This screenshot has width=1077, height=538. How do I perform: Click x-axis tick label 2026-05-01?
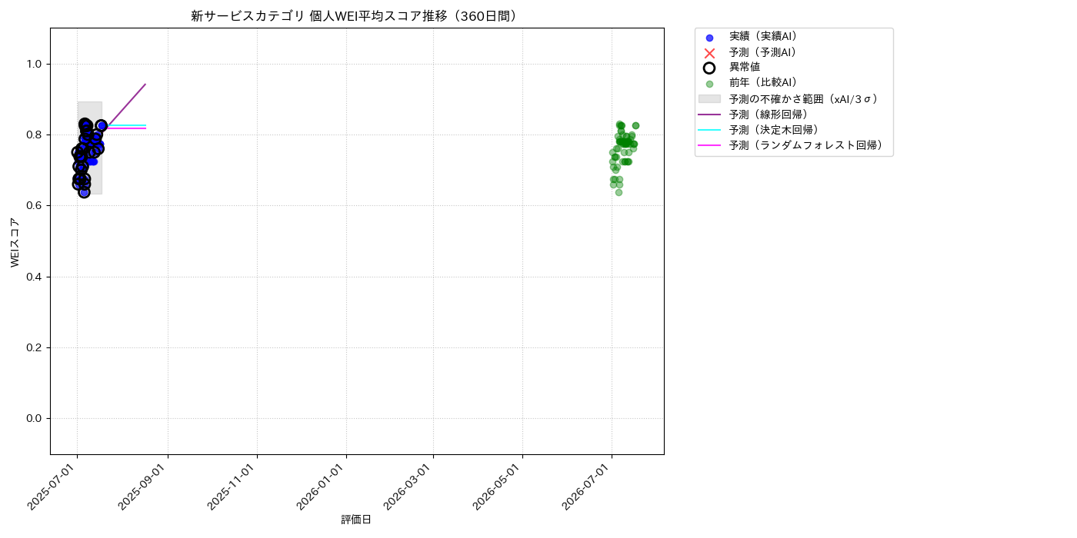[x=498, y=487]
